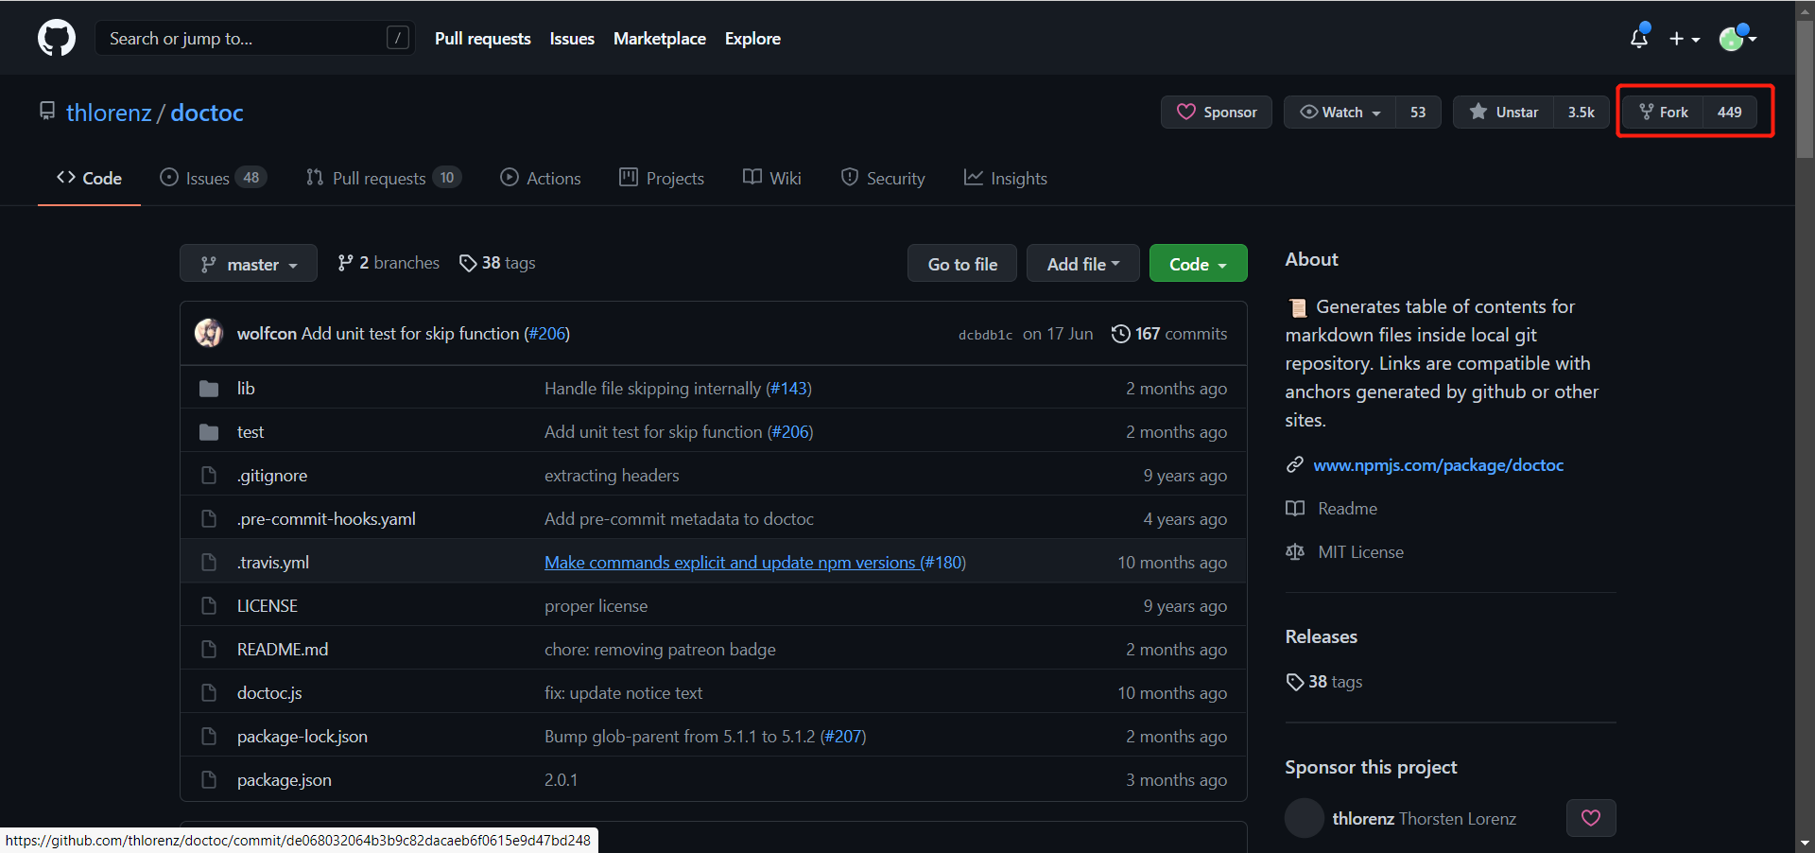
Task: Switch to the Code tab
Action: tap(89, 178)
